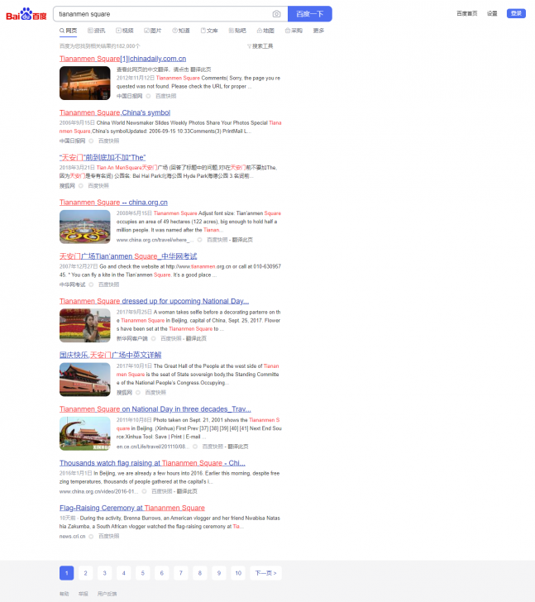The height and width of the screenshot is (602, 535).
Task: Open result 天安门广场Tian'anmen Square_中华网考试
Action: click(x=128, y=256)
